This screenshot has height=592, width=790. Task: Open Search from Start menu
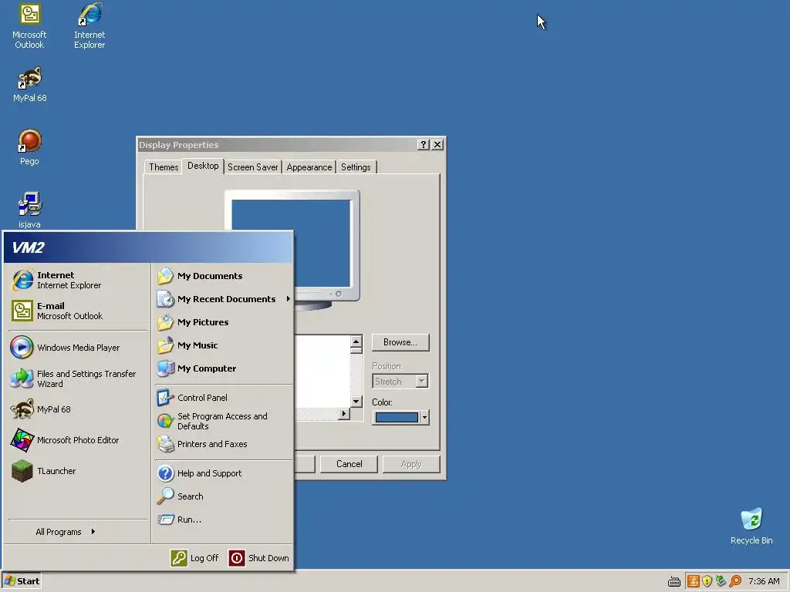point(224,496)
